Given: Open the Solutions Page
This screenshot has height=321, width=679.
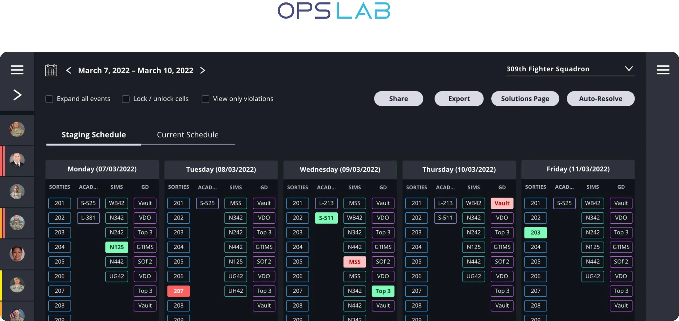Looking at the screenshot, I should coord(525,98).
